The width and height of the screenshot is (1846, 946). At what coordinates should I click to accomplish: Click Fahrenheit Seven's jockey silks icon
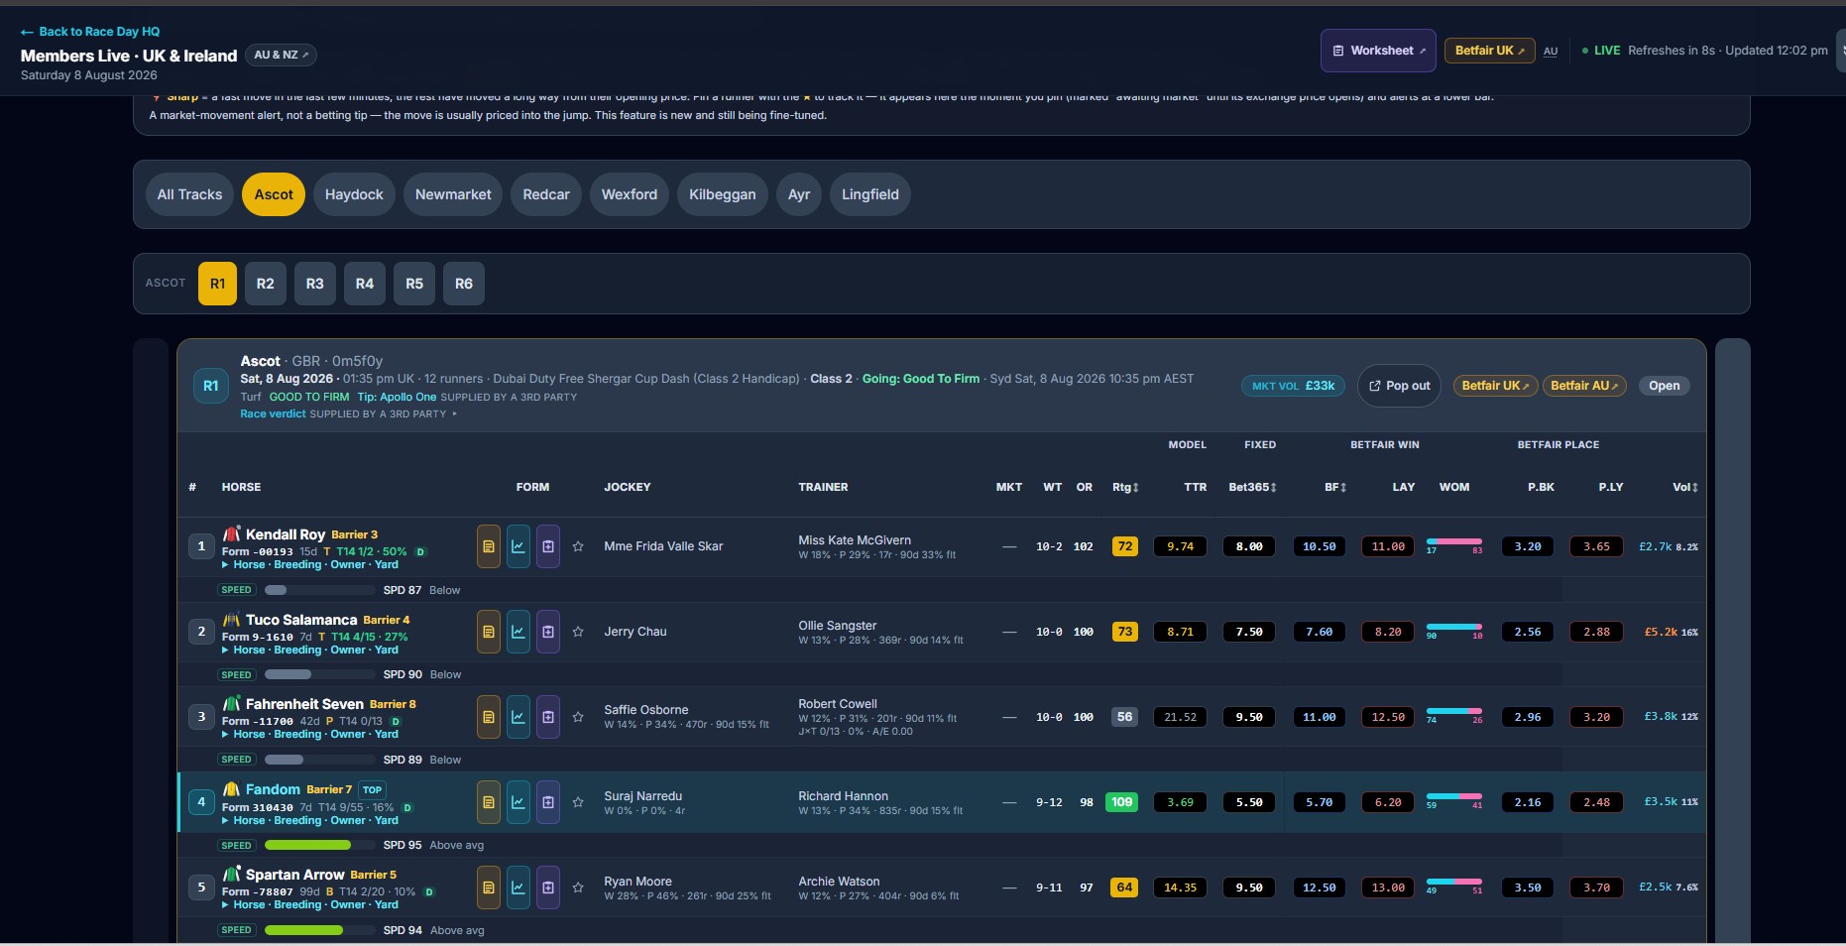(x=232, y=703)
